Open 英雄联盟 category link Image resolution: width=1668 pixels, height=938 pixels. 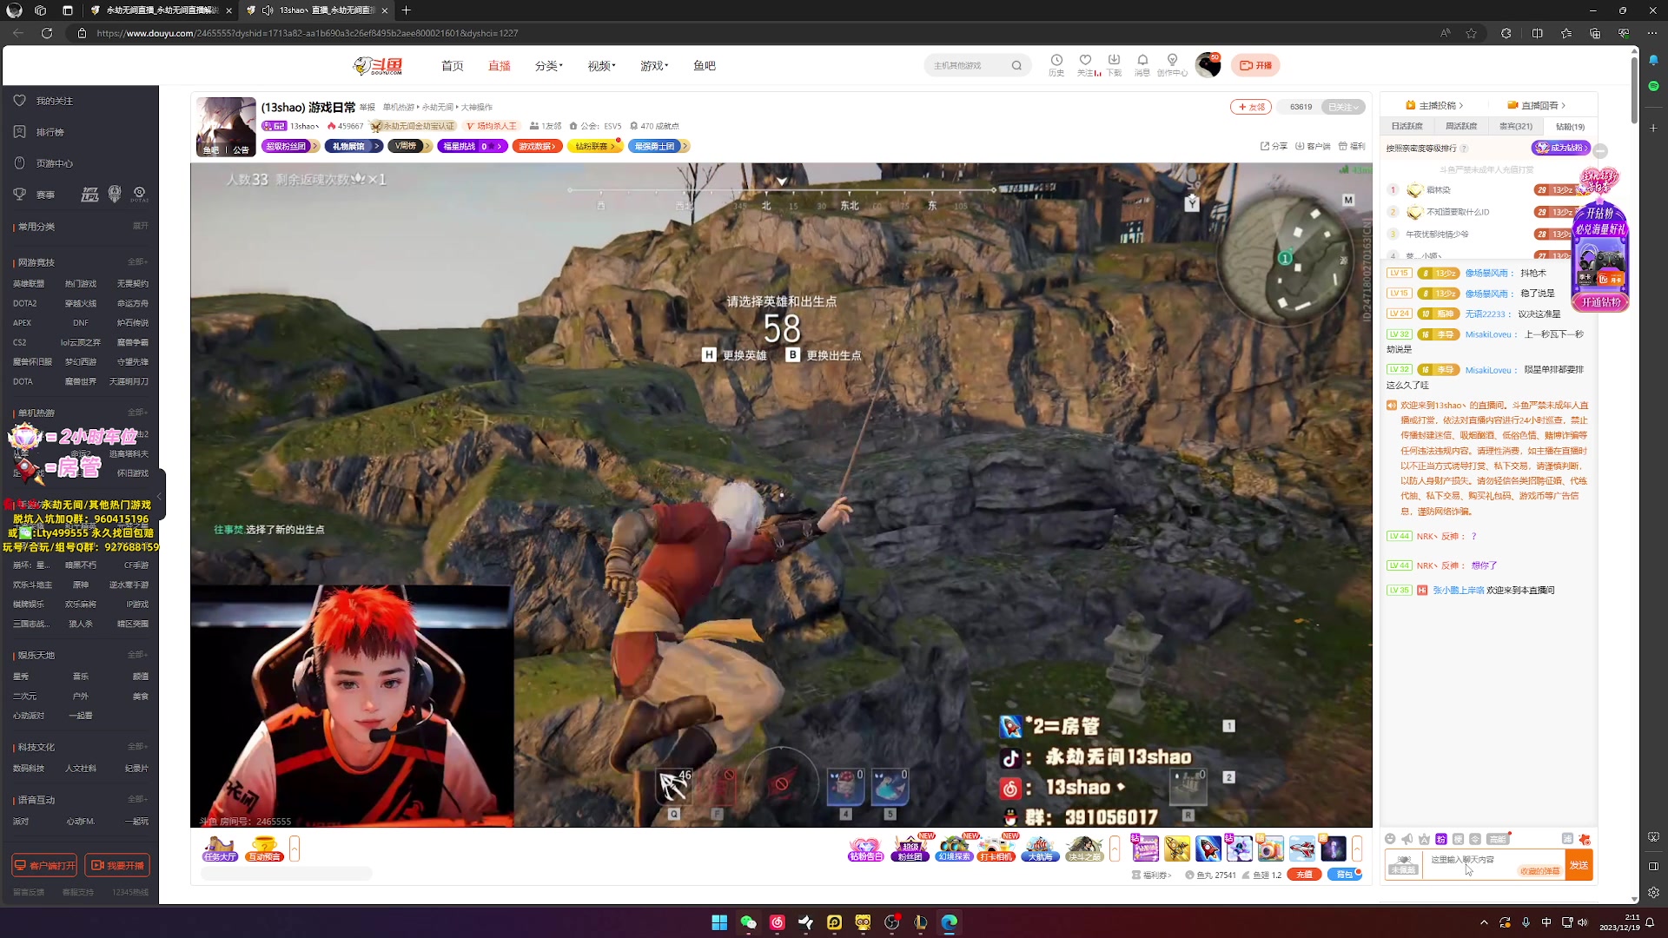pos(29,284)
